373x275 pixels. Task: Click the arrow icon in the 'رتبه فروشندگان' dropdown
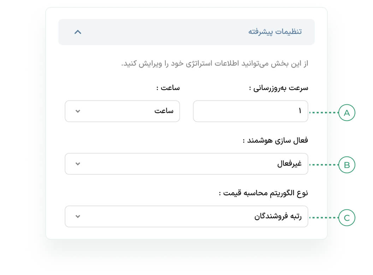(x=78, y=216)
